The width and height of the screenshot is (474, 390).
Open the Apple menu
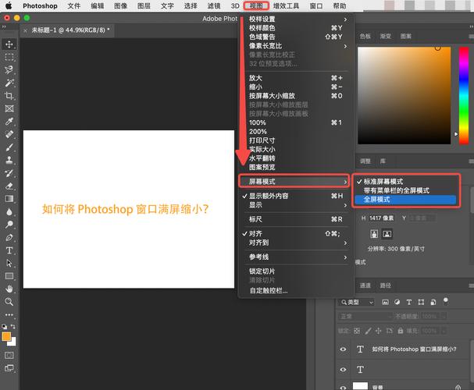9,5
